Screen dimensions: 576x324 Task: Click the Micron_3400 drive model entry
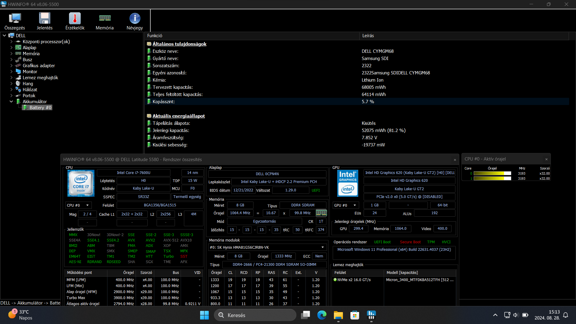pos(420,280)
